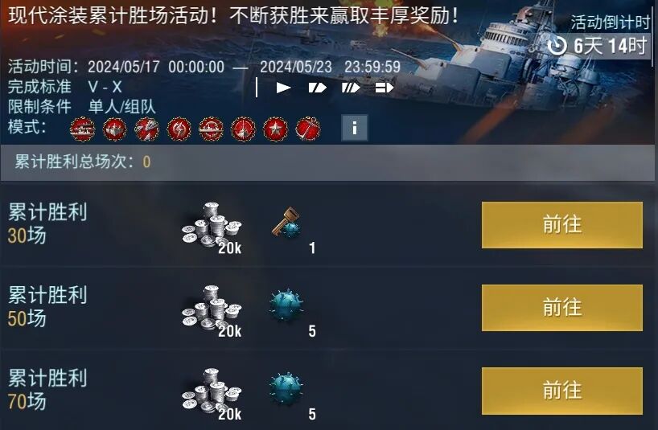This screenshot has width=658, height=430.
Task: Click the event countdown clock icon
Action: point(557,46)
